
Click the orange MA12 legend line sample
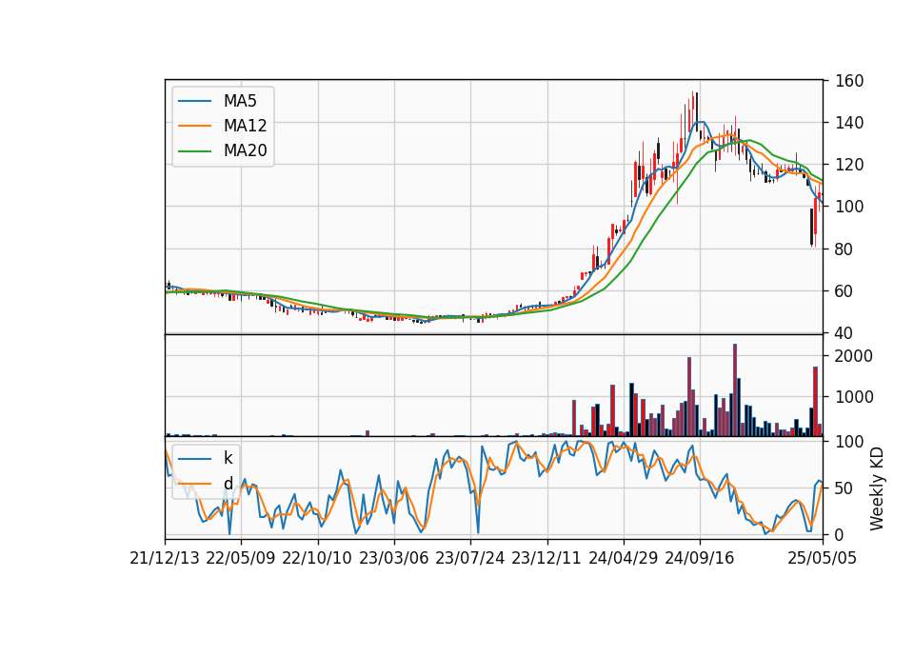tap(194, 126)
